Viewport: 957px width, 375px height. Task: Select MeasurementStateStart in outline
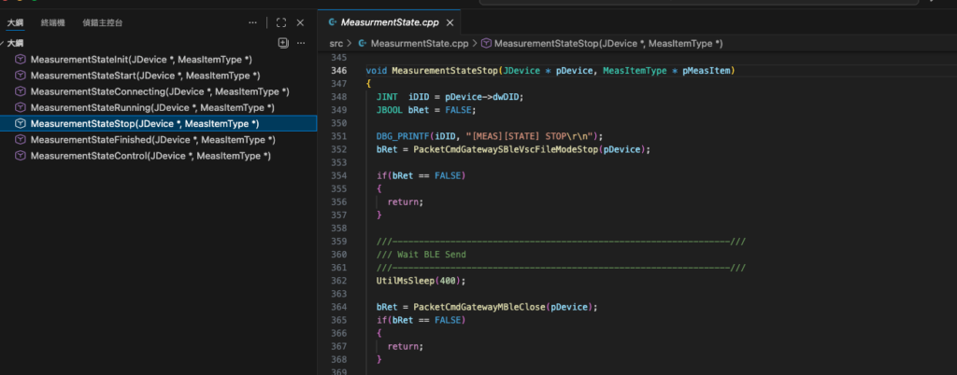coord(145,76)
